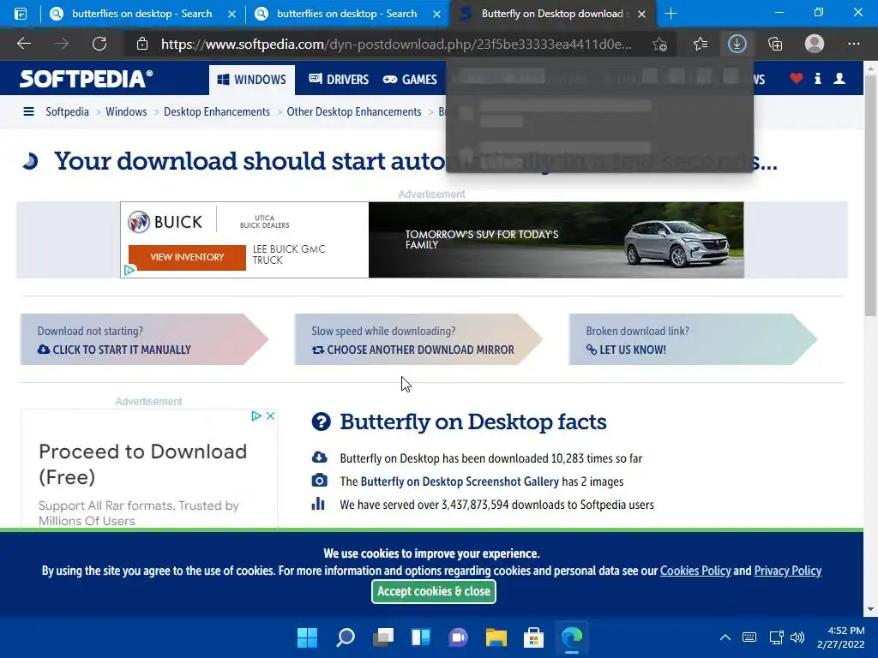Click the user account icon in Softpedia header
878x658 pixels.
point(839,79)
